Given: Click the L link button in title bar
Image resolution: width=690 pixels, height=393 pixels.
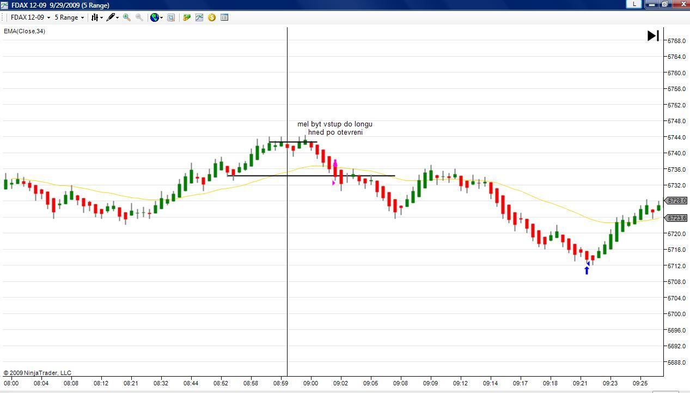Looking at the screenshot, I should (633, 4).
